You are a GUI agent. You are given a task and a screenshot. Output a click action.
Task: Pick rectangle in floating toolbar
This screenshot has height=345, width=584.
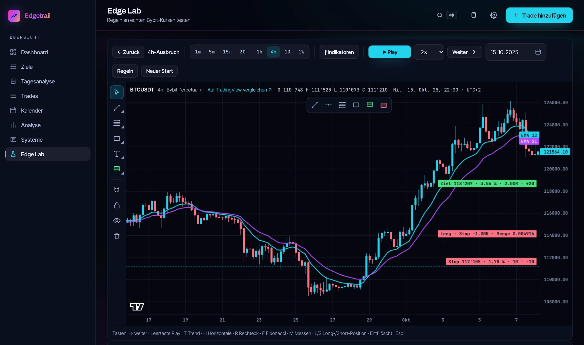pos(356,105)
